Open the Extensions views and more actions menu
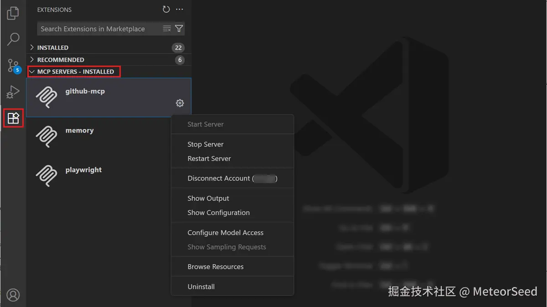Image resolution: width=547 pixels, height=307 pixels. pos(180,10)
